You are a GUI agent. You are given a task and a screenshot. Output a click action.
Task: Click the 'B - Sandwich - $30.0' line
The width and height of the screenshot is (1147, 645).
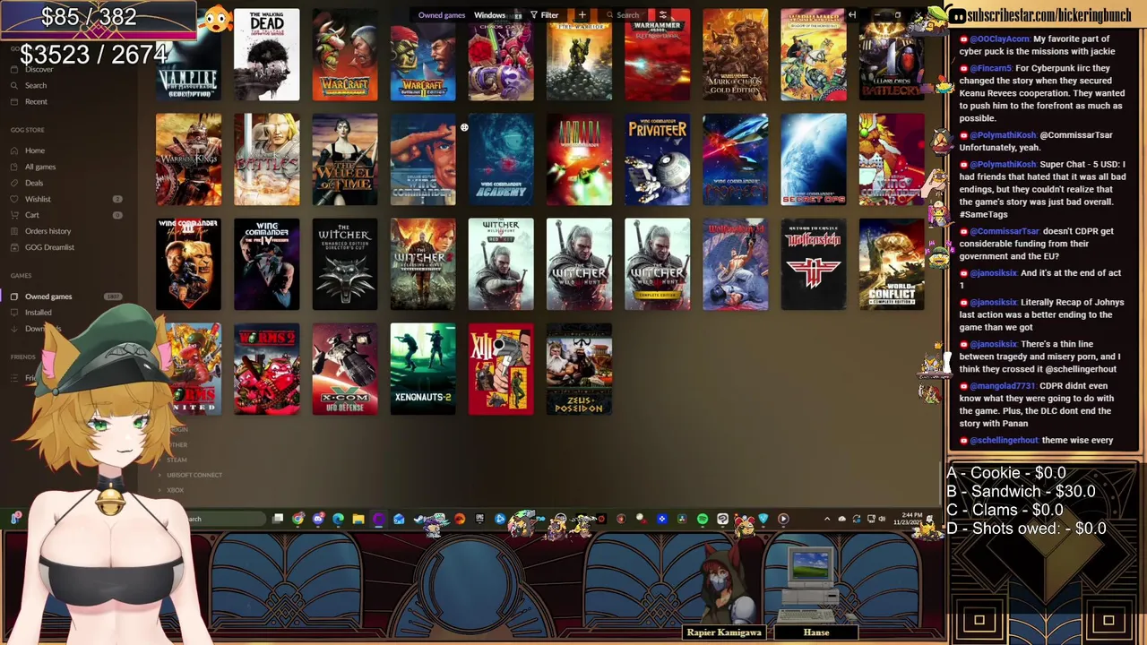1021,492
